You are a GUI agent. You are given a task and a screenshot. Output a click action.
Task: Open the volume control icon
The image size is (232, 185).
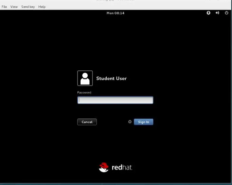[x=217, y=13]
